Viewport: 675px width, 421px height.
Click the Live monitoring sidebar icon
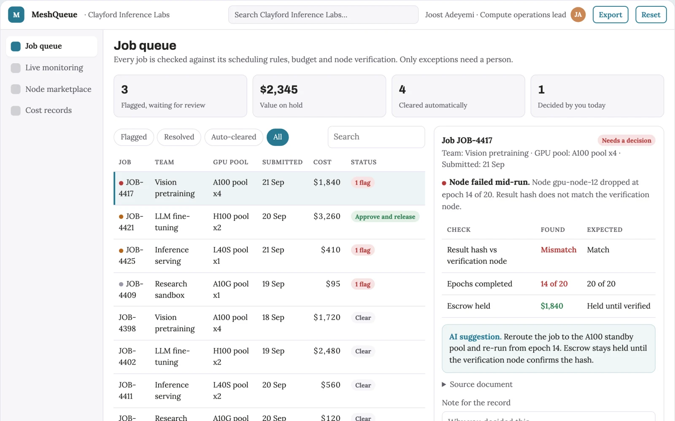[x=16, y=68]
